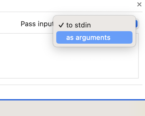Select the highlighted "as arguments" option
This screenshot has height=116, width=145.
click(x=94, y=37)
